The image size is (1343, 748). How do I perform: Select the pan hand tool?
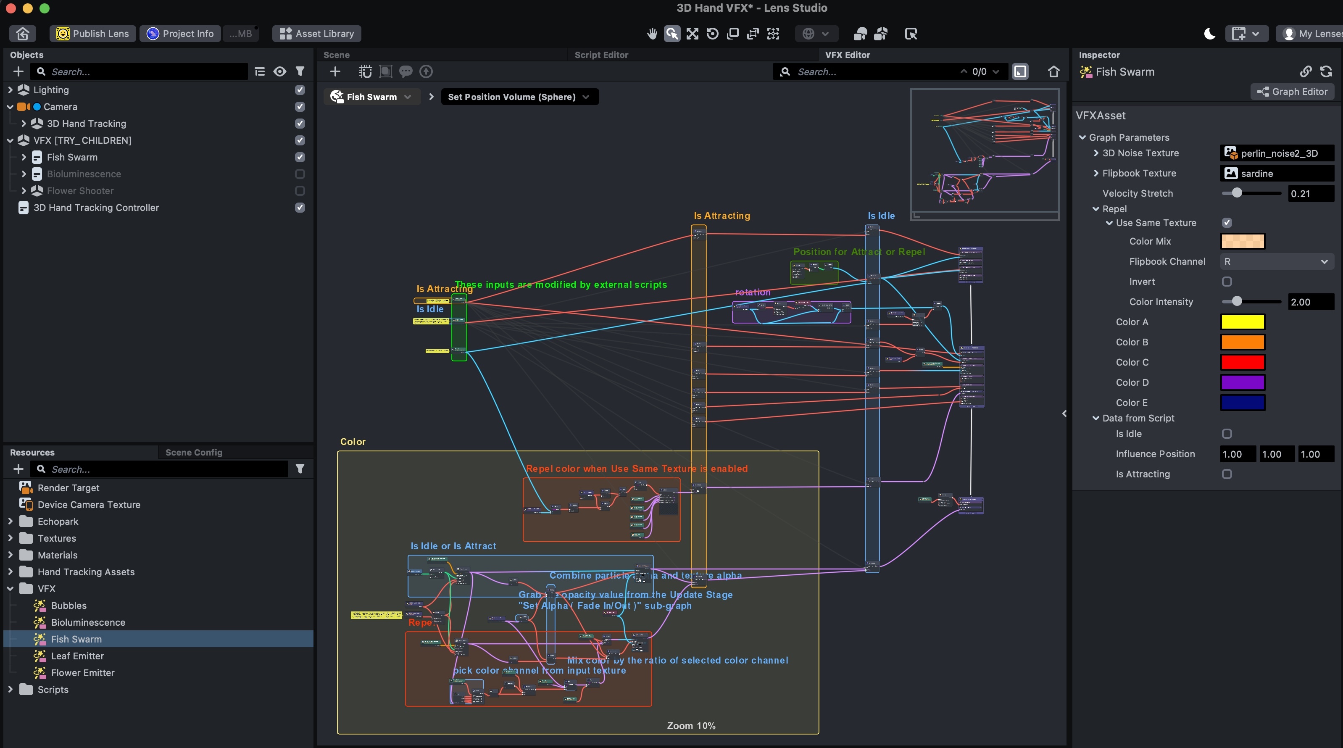pyautogui.click(x=652, y=34)
